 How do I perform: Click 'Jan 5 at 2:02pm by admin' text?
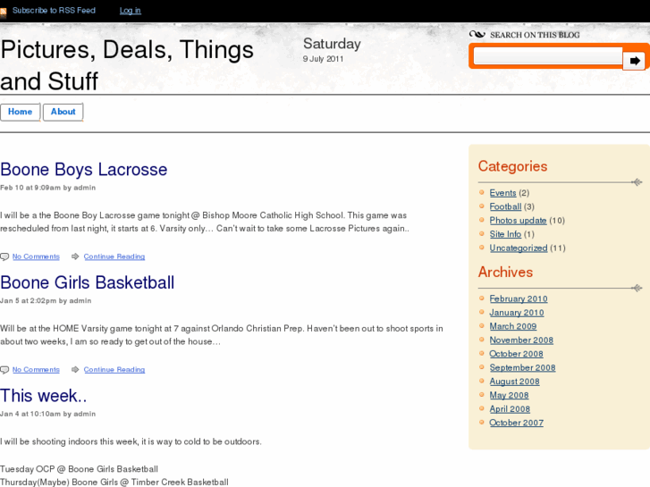point(46,301)
